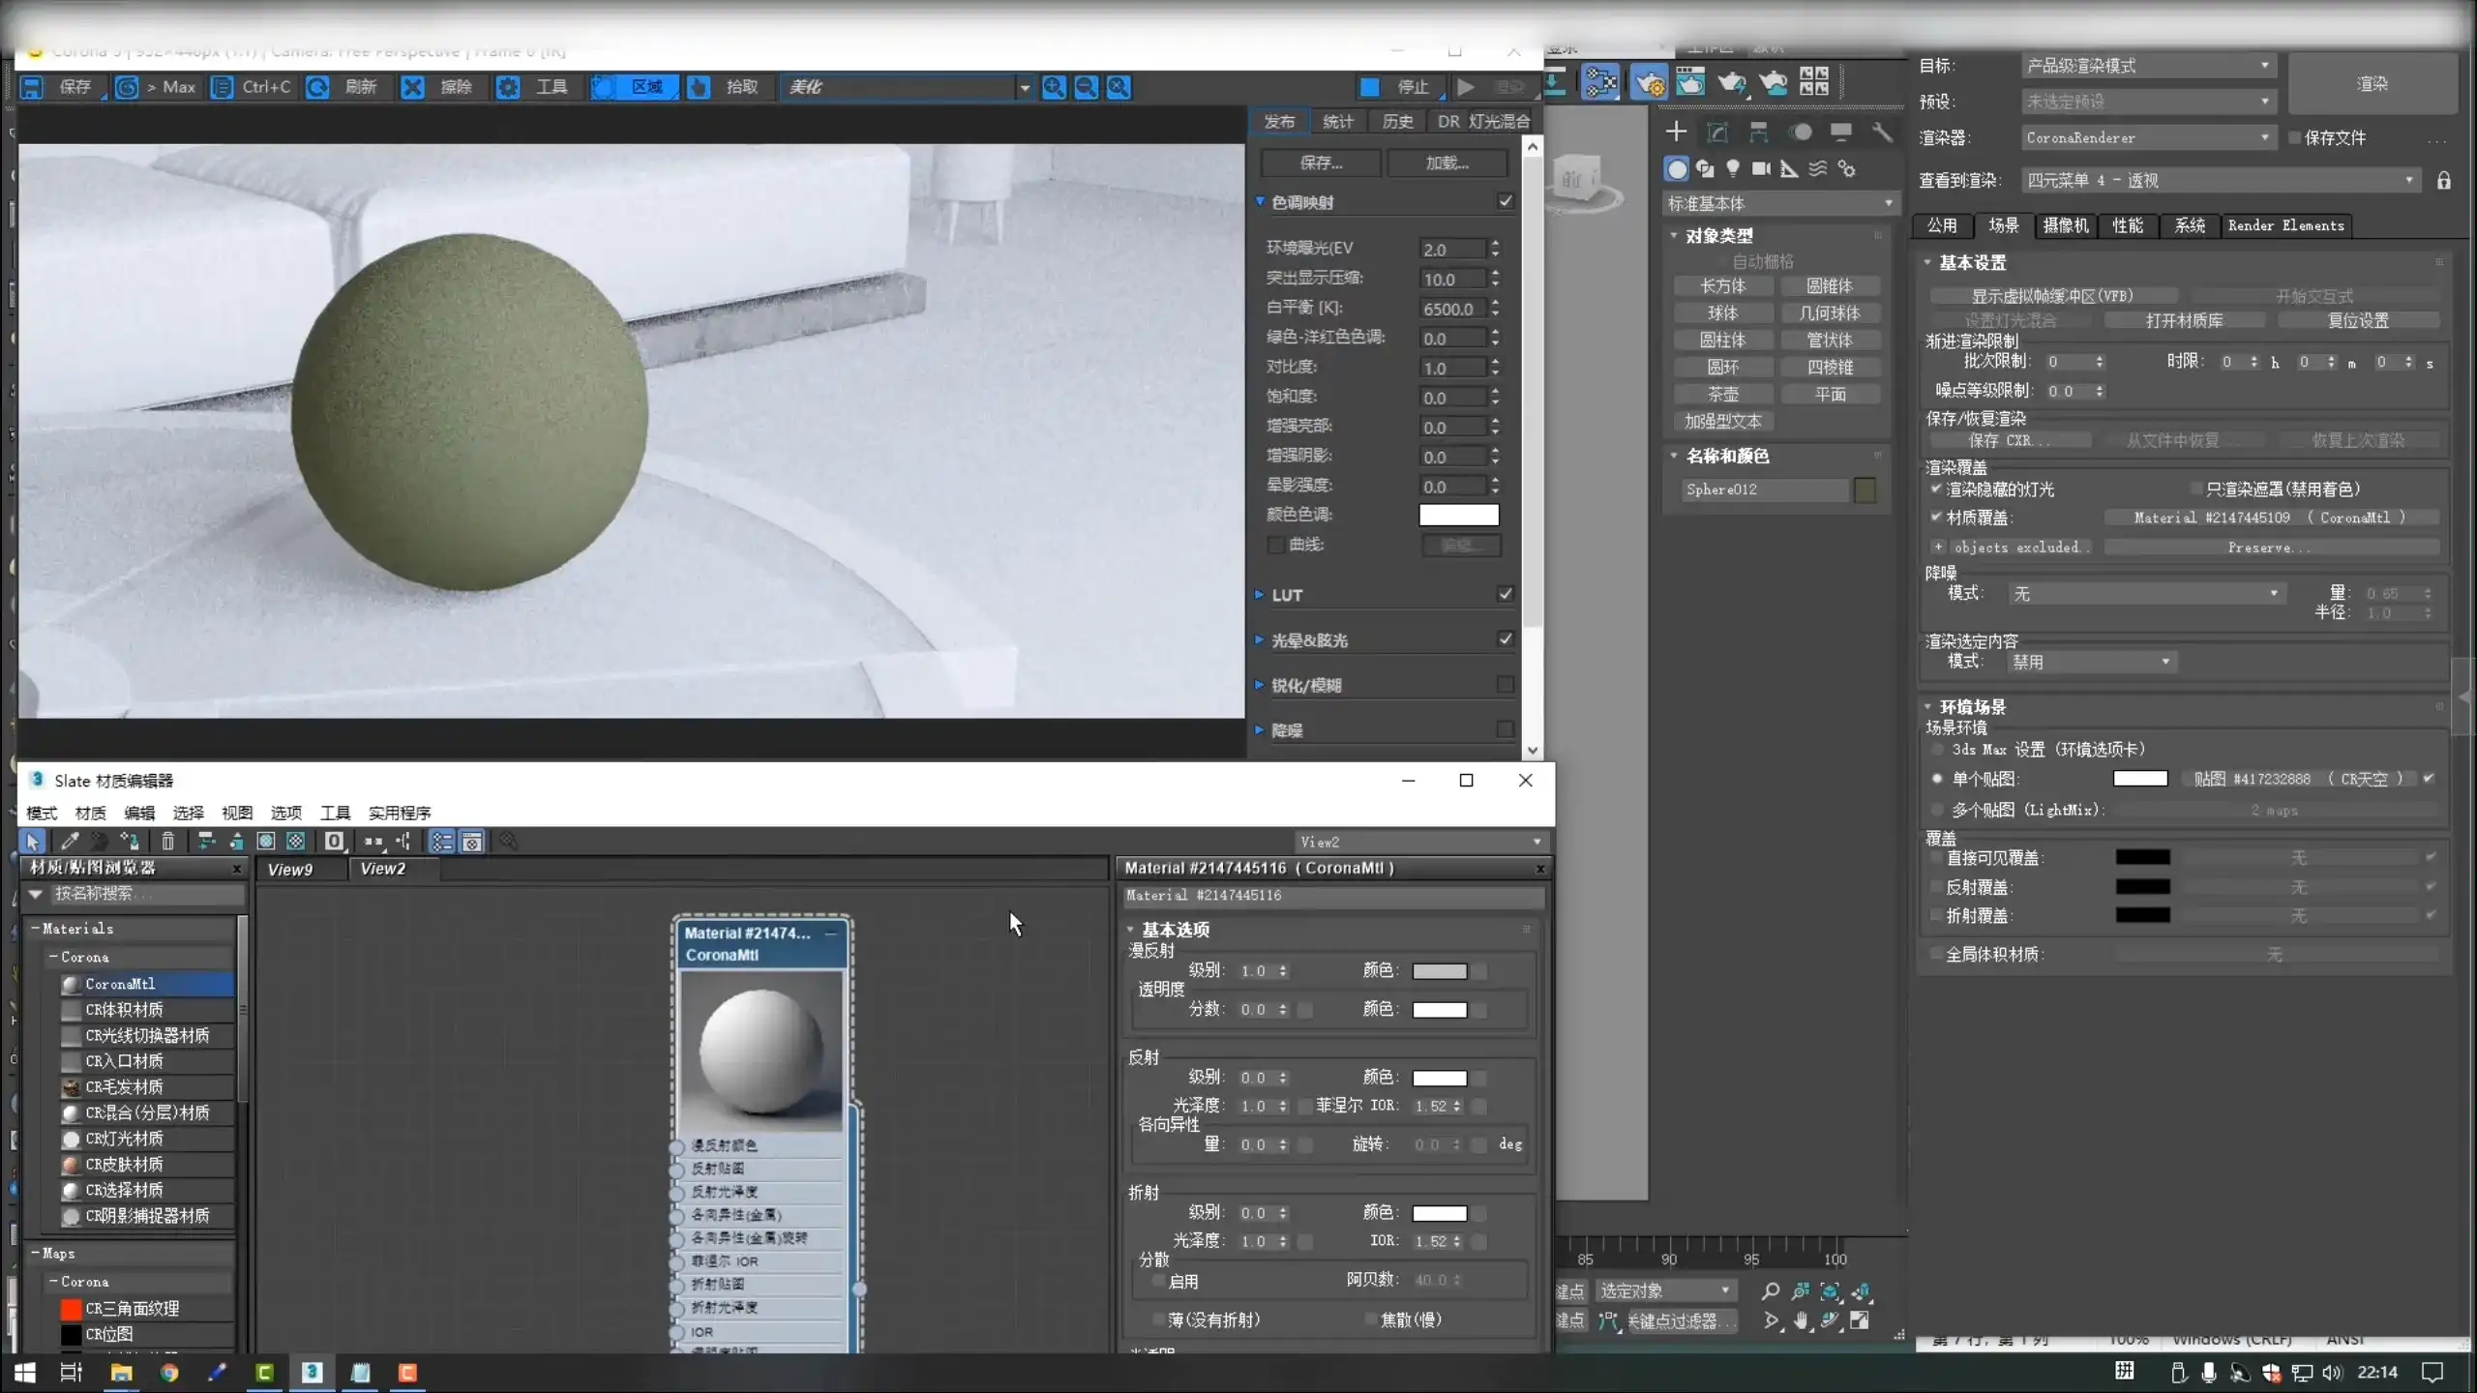
Task: Toggle the LUT checkbox in the VFB
Action: [x=1506, y=594]
